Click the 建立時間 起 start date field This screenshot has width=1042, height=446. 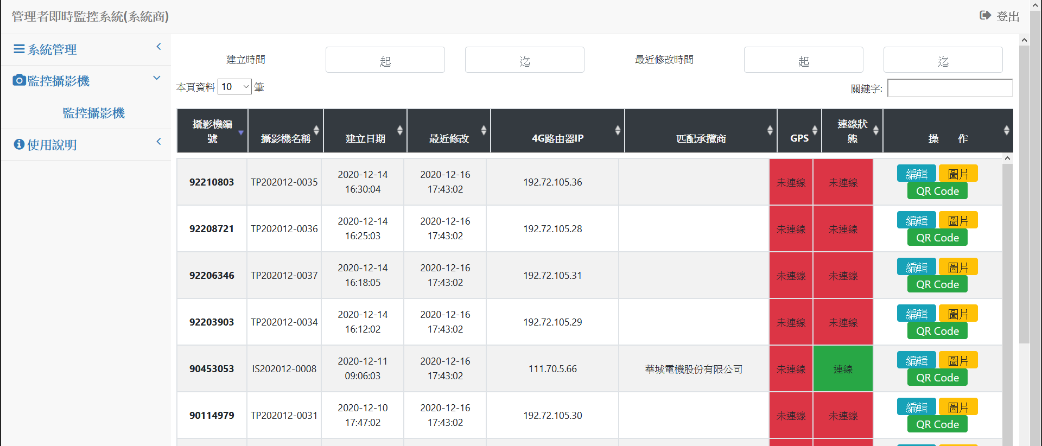click(385, 60)
